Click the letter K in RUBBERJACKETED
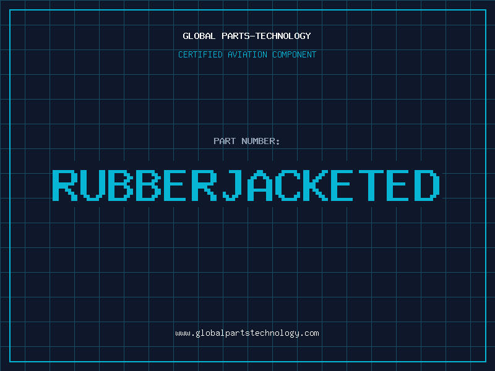This screenshot has width=495, height=371. pyautogui.click(x=315, y=185)
